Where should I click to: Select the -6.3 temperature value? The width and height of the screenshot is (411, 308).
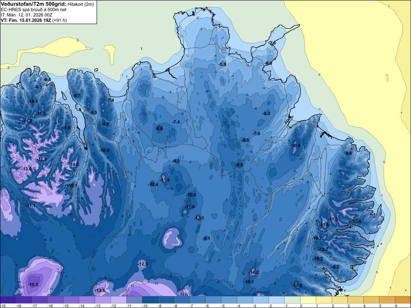click(x=268, y=63)
